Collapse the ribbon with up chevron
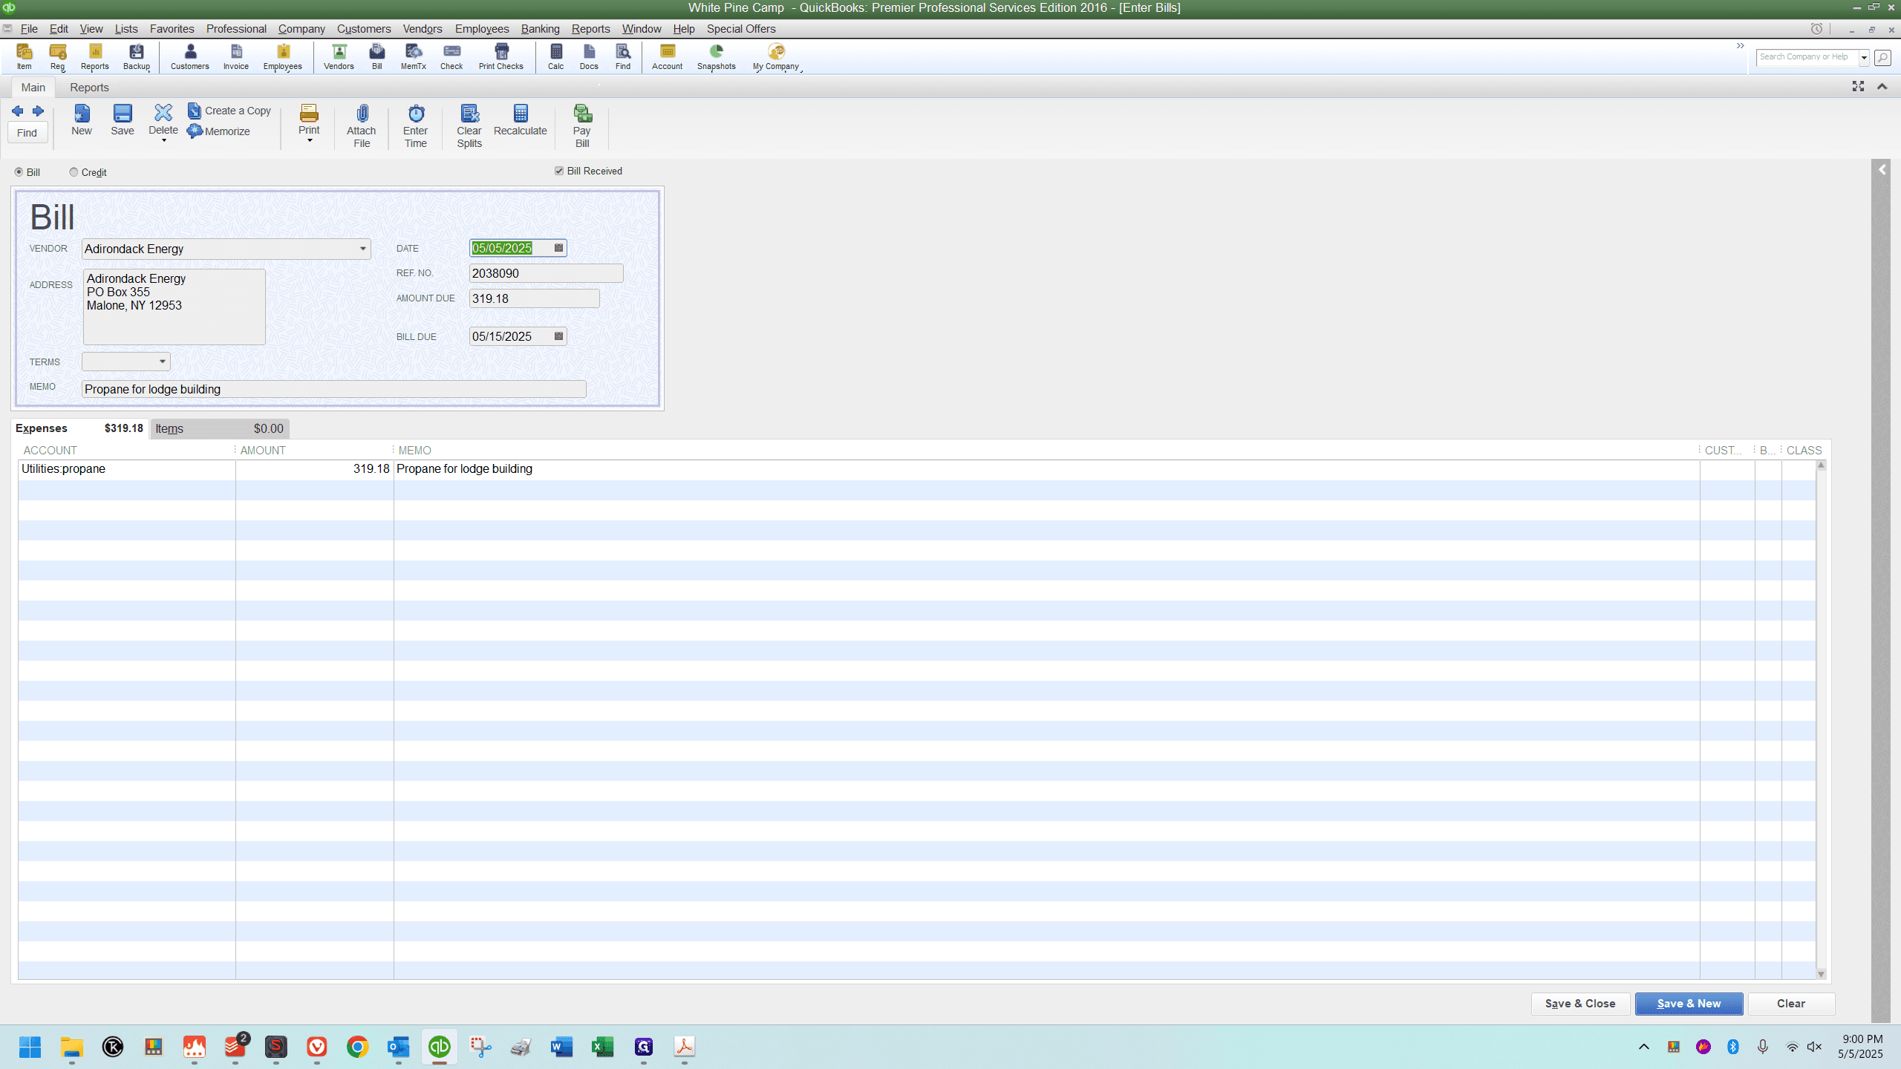Viewport: 1901px width, 1069px height. (1882, 87)
